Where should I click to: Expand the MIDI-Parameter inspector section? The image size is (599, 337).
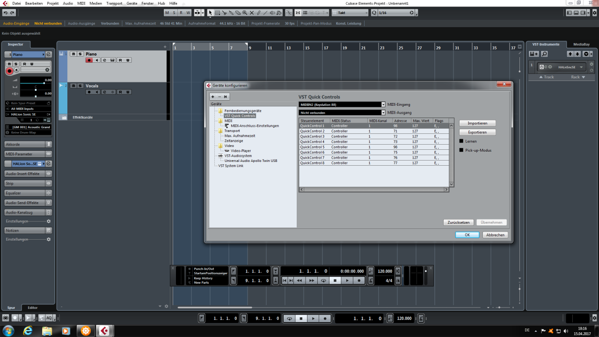click(28, 154)
